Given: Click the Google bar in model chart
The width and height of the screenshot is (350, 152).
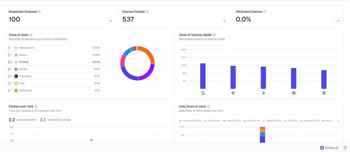Looking at the screenshot, I should [x=203, y=76].
